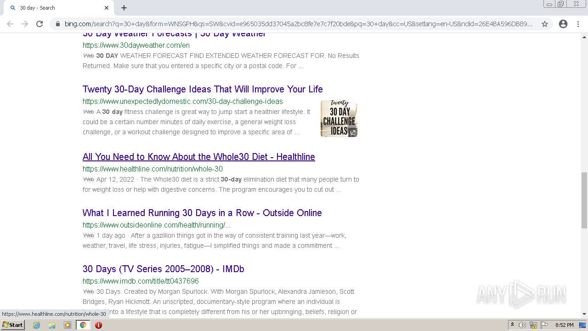The height and width of the screenshot is (331, 588).
Task: Click the network tray icon
Action: [x=533, y=325]
